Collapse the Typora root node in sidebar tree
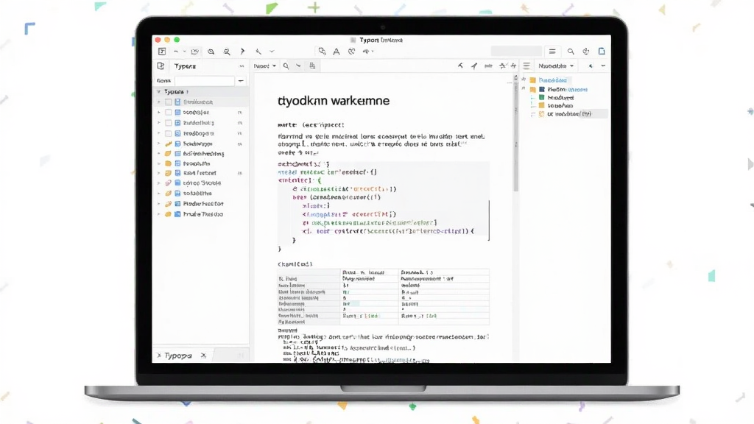 click(x=159, y=91)
